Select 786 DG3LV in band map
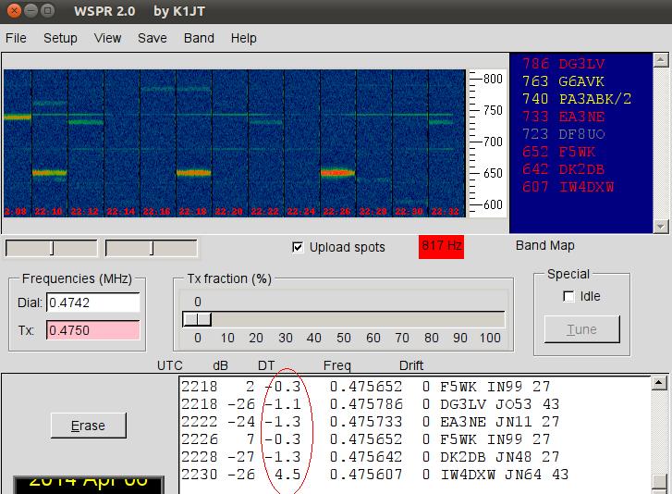The width and height of the screenshot is (672, 494). point(563,64)
